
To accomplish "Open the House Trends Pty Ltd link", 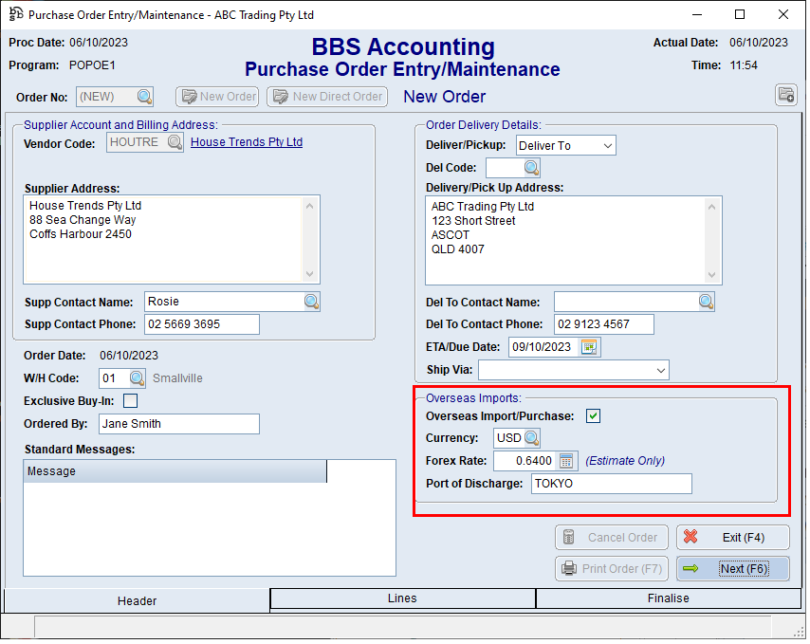I will [x=247, y=142].
